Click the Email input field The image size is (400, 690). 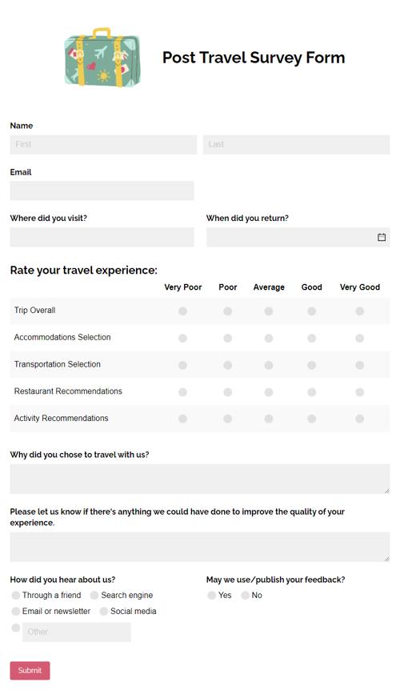[102, 191]
